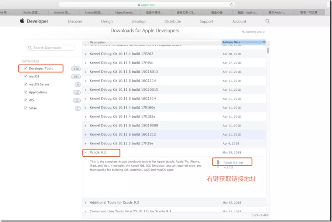The width and height of the screenshot is (332, 222).
Task: Sort by the Release Date column header
Action: (x=244, y=42)
